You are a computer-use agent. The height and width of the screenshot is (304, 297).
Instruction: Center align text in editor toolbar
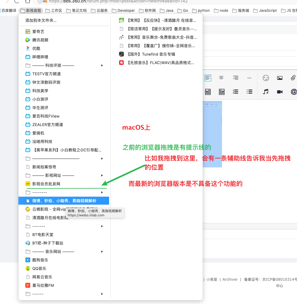tap(221, 78)
